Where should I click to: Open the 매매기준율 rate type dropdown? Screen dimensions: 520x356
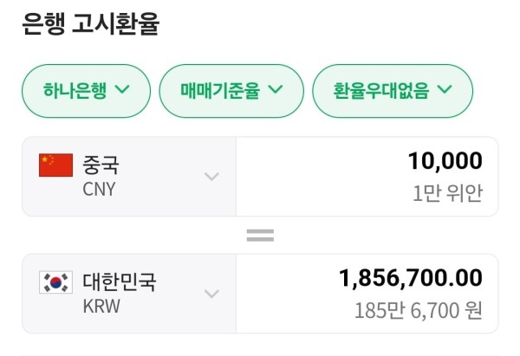tap(231, 91)
